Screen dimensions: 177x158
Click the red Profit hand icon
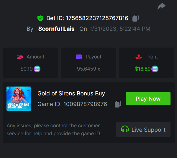(139, 57)
